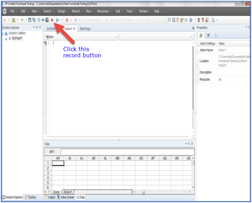
Task: Close the Solution Explorer panel
Action: click(x=40, y=27)
